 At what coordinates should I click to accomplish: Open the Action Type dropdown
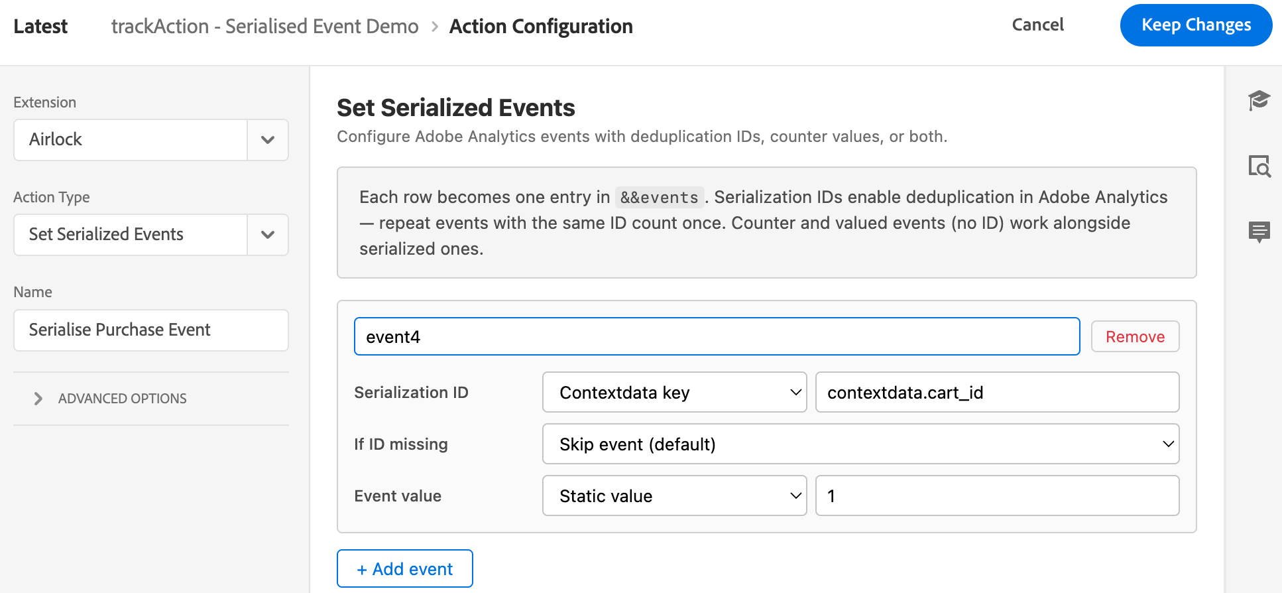(x=151, y=235)
